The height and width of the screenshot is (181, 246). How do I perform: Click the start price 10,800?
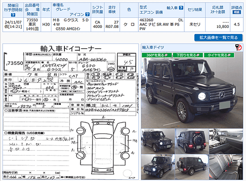(x=223, y=27)
